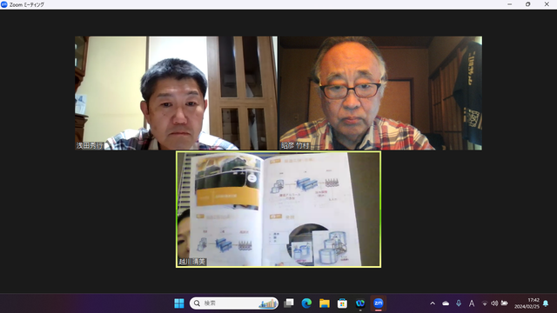
Task: Open the Wi-Fi network settings icon
Action: (485, 303)
